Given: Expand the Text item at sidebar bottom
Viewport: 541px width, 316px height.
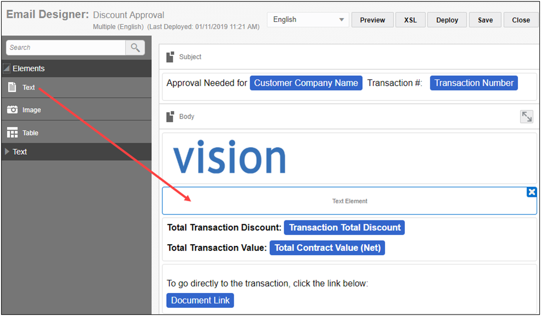Looking at the screenshot, I should coord(7,151).
